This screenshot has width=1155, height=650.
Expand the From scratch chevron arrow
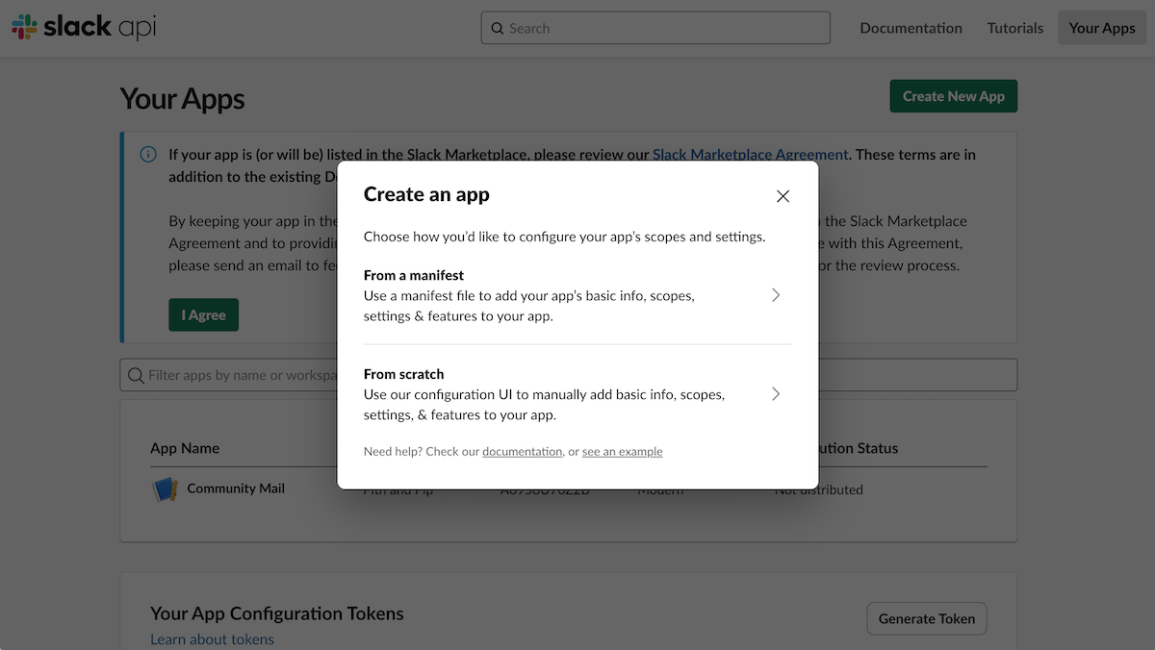776,394
